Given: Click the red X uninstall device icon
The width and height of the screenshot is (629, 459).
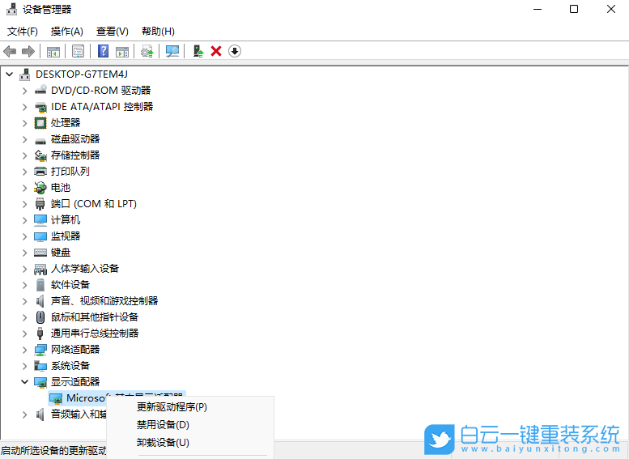Looking at the screenshot, I should click(x=216, y=51).
